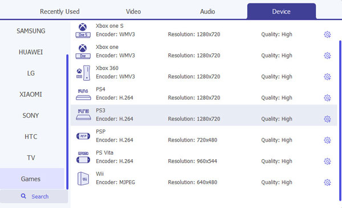The width and height of the screenshot is (342, 208).
Task: Choose the PS Vita name label
Action: [x=104, y=152]
